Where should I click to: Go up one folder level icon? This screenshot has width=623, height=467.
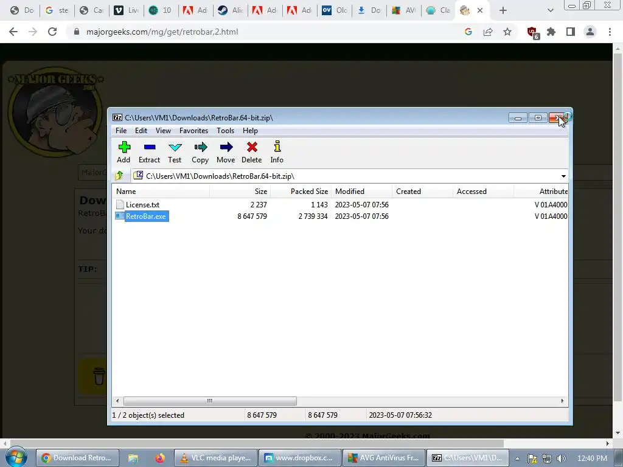click(119, 176)
